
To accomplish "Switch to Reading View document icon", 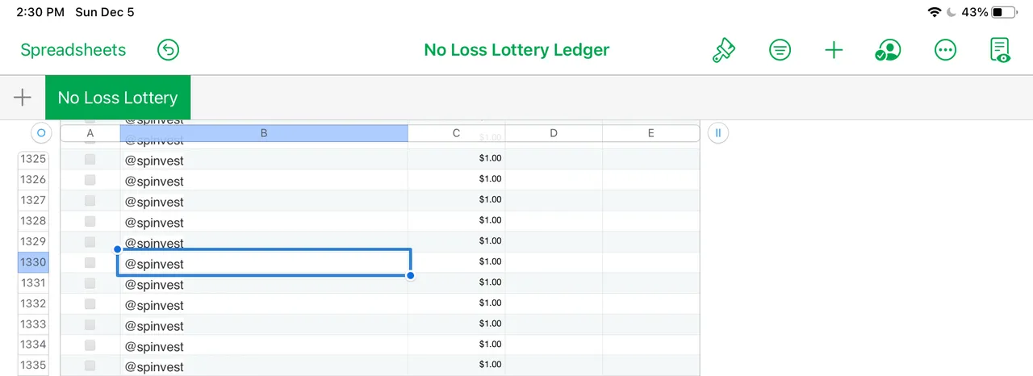I will click(x=1000, y=50).
